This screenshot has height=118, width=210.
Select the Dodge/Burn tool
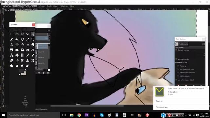point(28,66)
